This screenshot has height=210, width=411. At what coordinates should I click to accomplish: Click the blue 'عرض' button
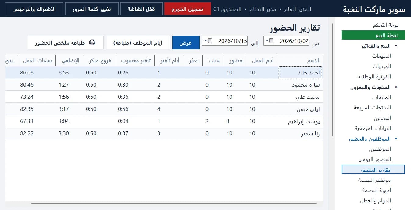click(x=186, y=43)
